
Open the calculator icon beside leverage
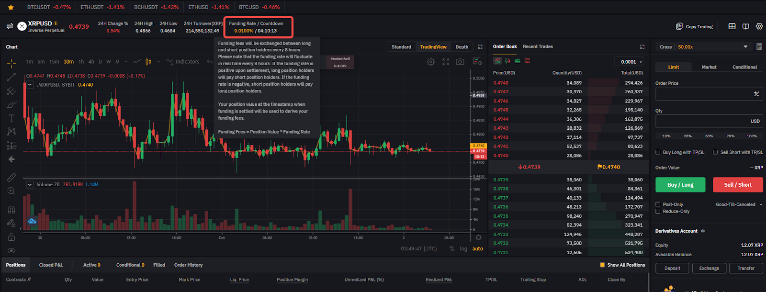point(759,46)
